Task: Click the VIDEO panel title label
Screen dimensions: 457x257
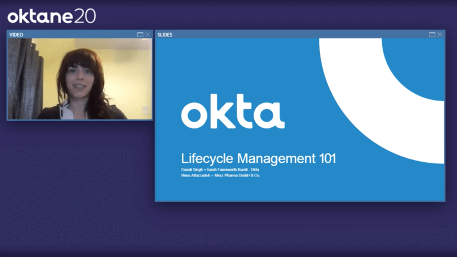Action: (x=16, y=35)
